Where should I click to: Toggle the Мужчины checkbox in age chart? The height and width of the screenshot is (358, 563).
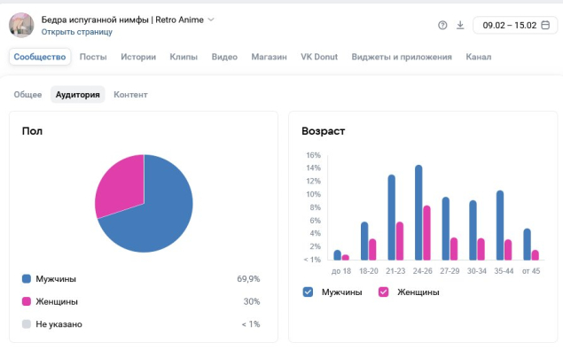(308, 292)
